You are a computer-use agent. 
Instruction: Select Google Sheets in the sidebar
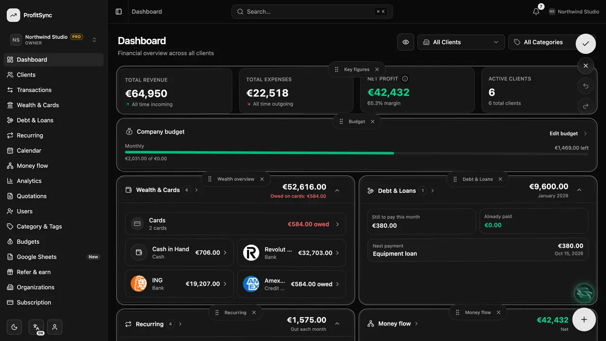pyautogui.click(x=54, y=257)
